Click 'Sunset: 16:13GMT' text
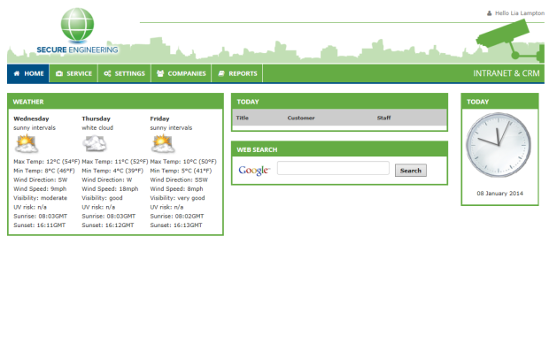 [175, 225]
